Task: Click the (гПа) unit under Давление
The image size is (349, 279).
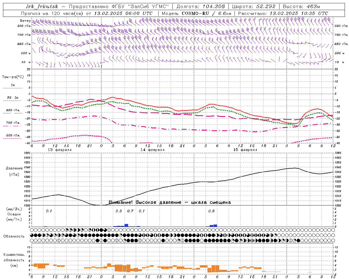Action: 14,175
